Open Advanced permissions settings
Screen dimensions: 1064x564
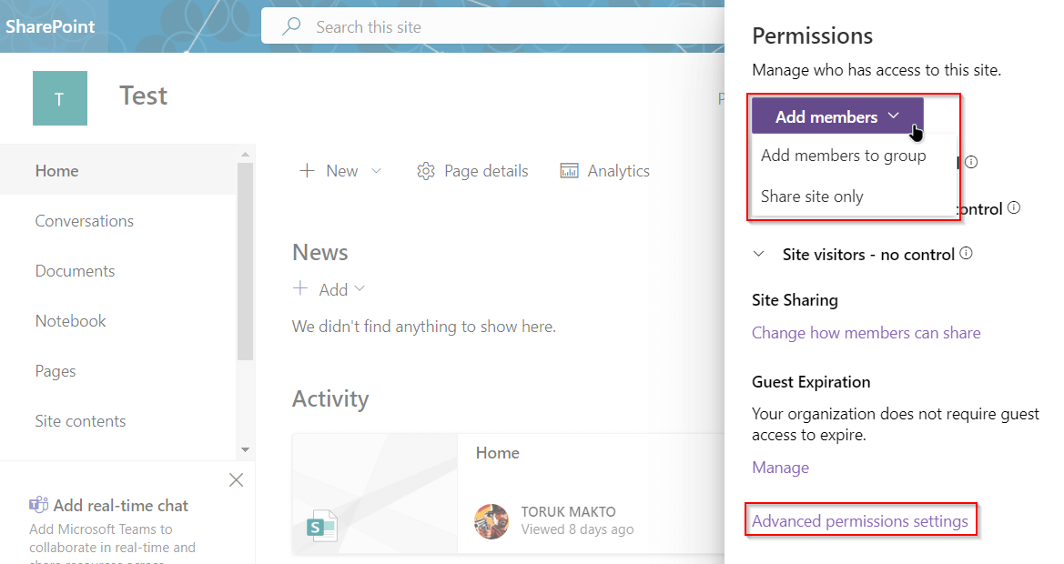(859, 520)
